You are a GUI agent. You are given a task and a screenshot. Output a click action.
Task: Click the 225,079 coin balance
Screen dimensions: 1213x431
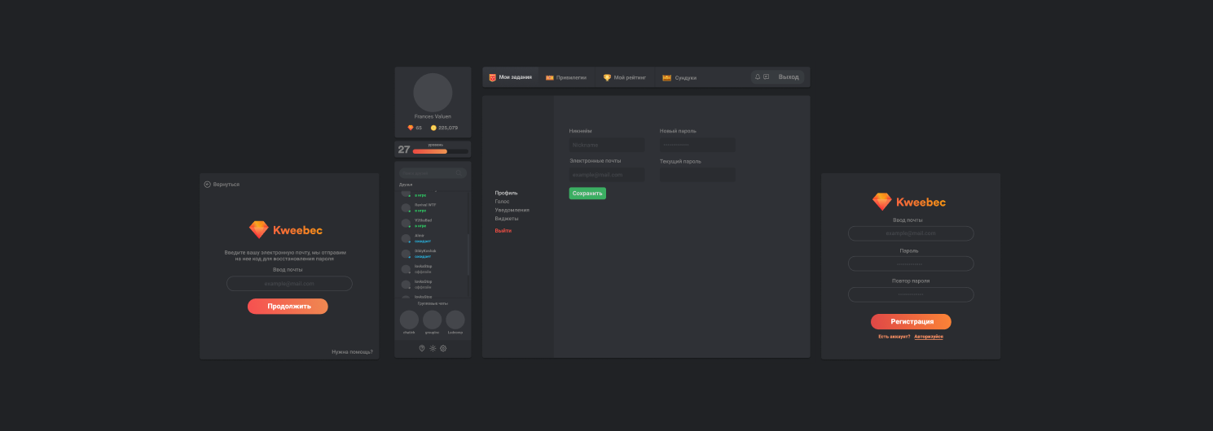448,128
